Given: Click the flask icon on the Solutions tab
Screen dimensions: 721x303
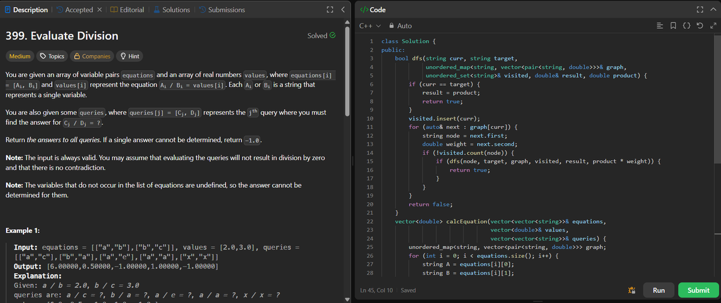Looking at the screenshot, I should point(156,10).
